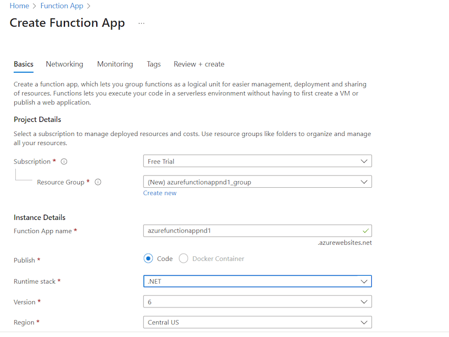Expand the Resource Group dropdown

(257, 182)
